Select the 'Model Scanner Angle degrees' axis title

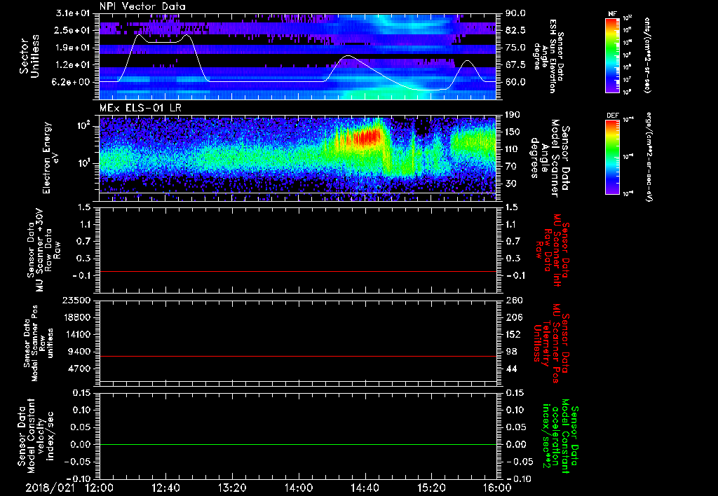click(x=550, y=158)
